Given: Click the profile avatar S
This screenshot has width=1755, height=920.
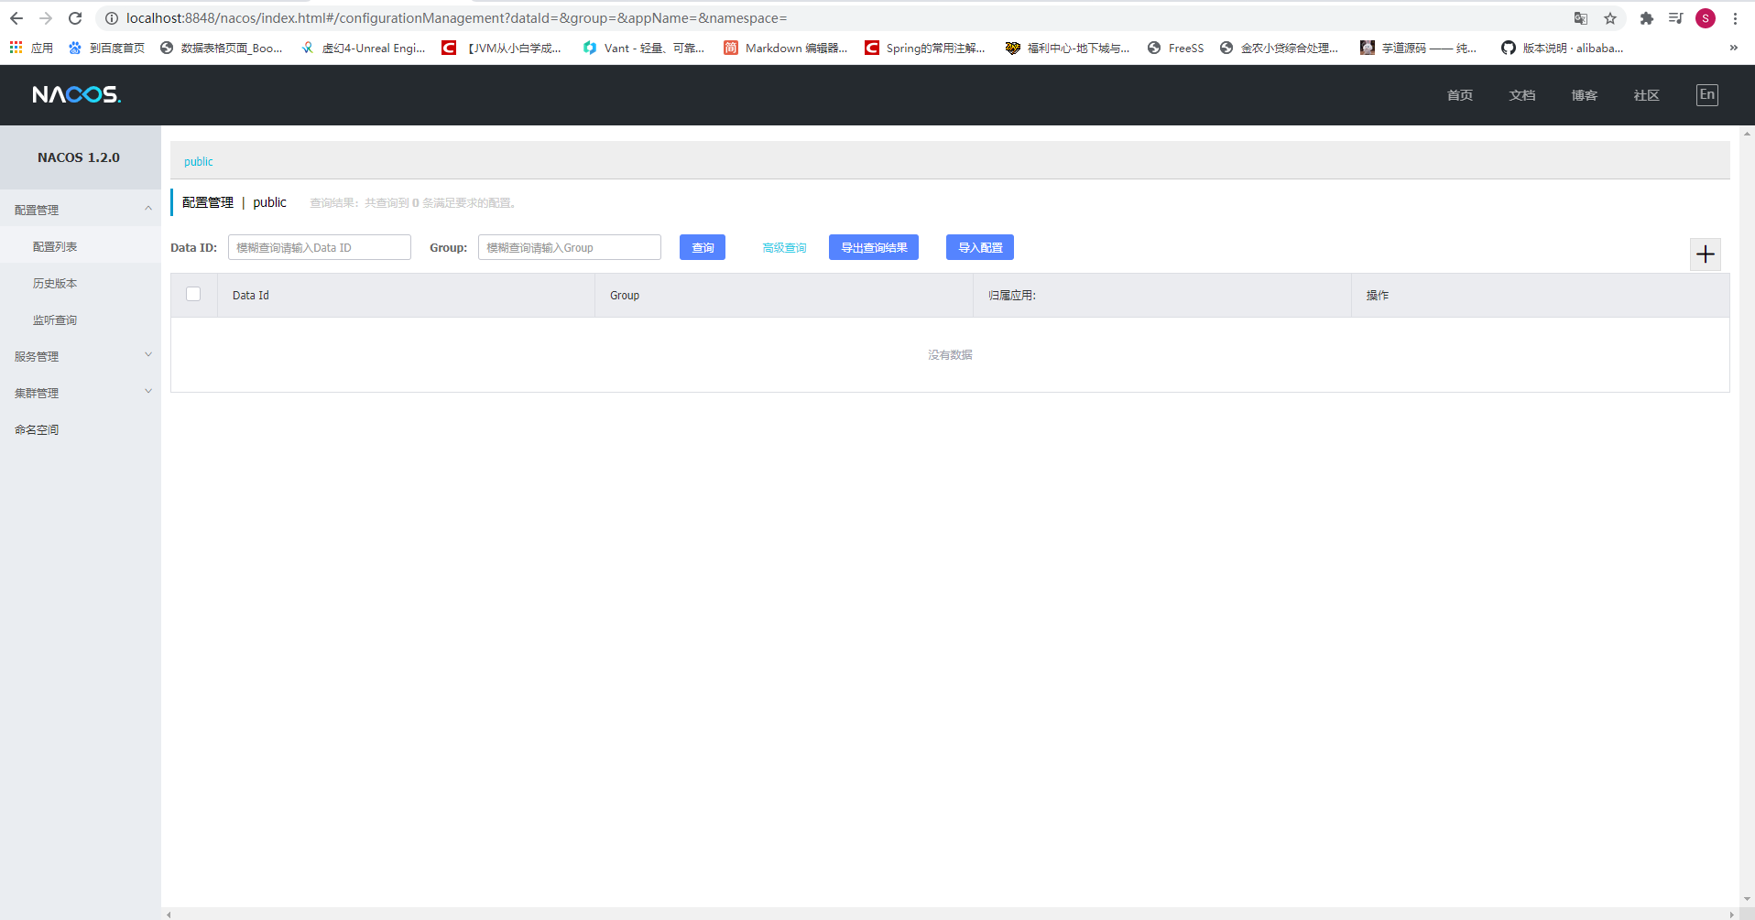Looking at the screenshot, I should (x=1706, y=18).
